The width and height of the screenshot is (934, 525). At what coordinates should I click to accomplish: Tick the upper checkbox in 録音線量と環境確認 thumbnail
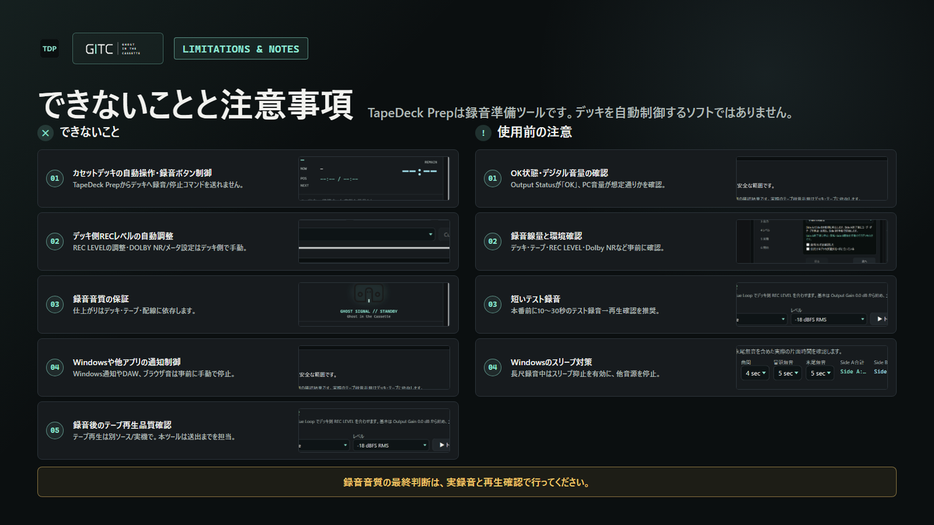[808, 245]
